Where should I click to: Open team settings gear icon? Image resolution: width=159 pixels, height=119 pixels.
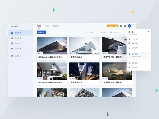coord(12,49)
